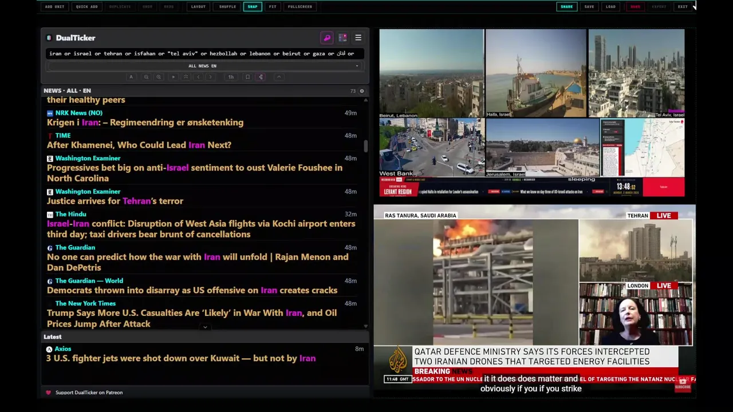
Task: Expand the list with the down chevron above Latest
Action: tap(205, 327)
